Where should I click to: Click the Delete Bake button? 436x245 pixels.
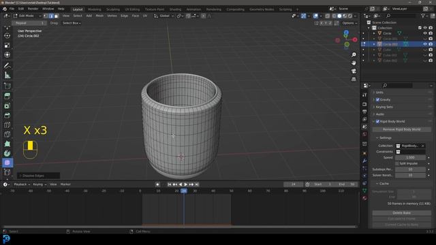pos(401,213)
